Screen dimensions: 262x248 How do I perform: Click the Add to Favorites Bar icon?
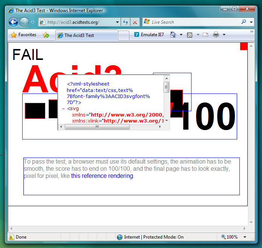coord(46,35)
